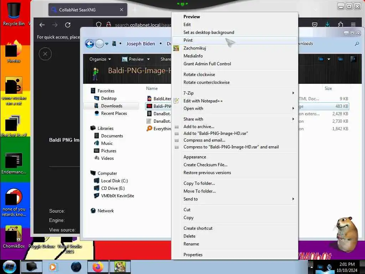The image size is (365, 274).
Task: Select Desktop under Favorites
Action: pyautogui.click(x=109, y=98)
